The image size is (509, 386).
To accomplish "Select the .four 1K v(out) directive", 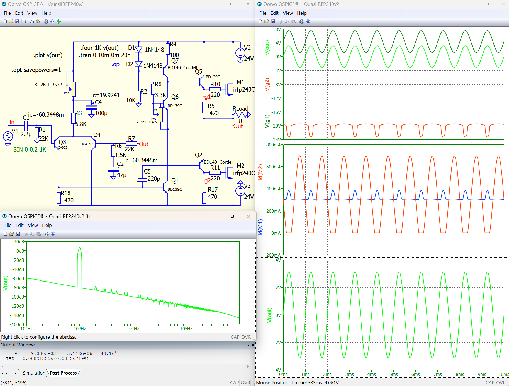I will coord(99,48).
